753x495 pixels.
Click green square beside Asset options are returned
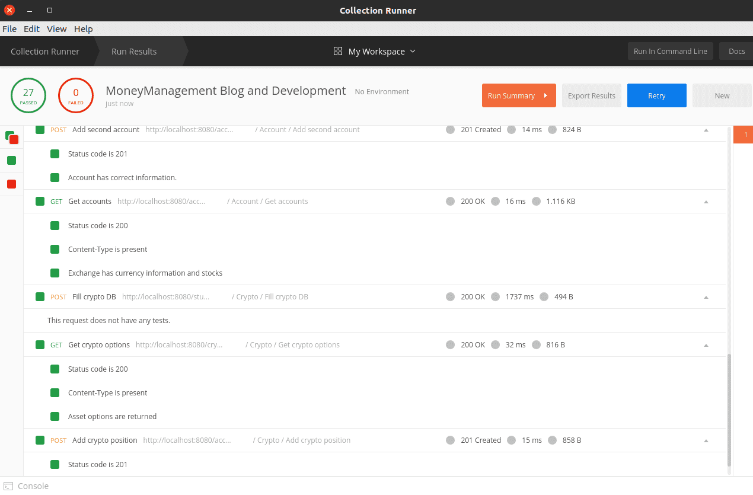coord(55,417)
